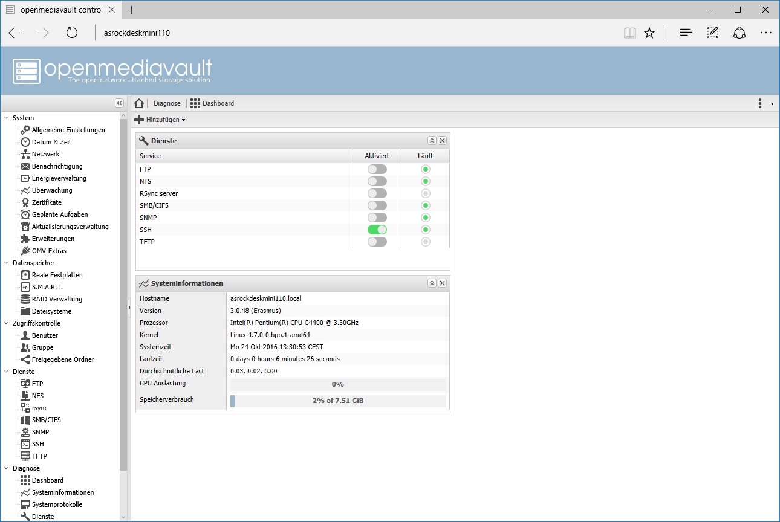The width and height of the screenshot is (780, 522).
Task: Open SSH terminal icon in sidebar
Action: click(25, 444)
